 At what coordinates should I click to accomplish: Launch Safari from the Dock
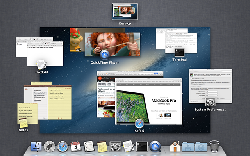point(62,146)
